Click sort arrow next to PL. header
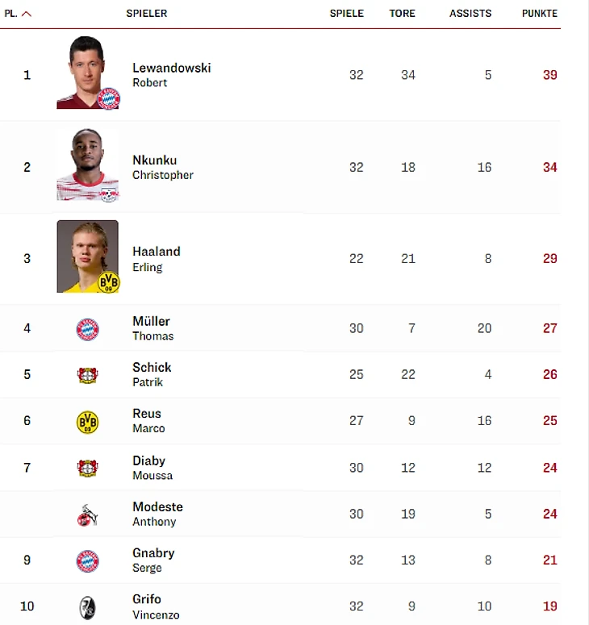This screenshot has height=625, width=589. (x=27, y=14)
